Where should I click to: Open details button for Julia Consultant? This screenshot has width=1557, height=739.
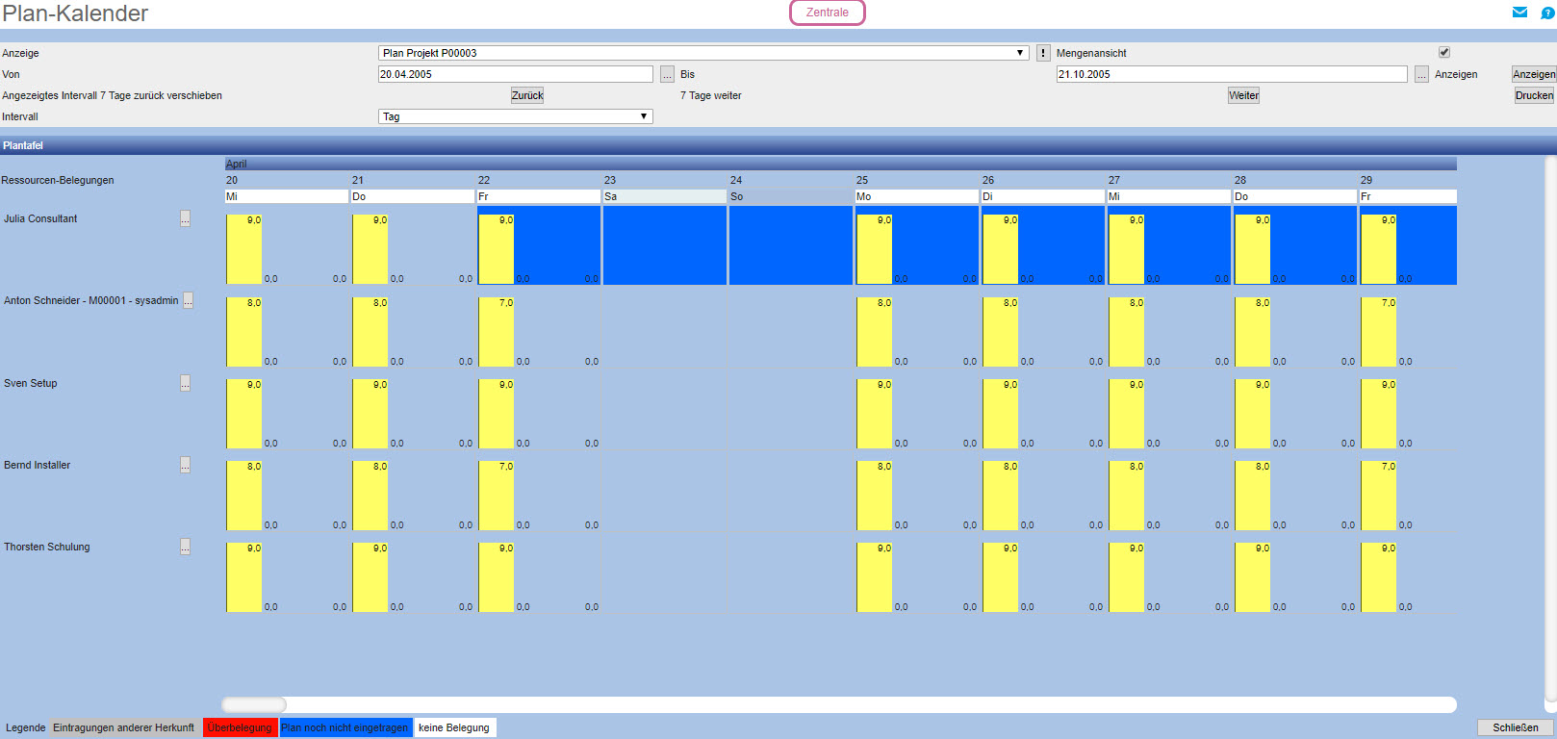pyautogui.click(x=185, y=218)
